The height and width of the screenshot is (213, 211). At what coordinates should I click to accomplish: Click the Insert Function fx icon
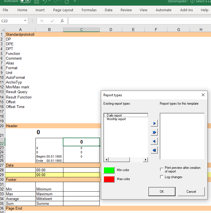click(x=62, y=21)
